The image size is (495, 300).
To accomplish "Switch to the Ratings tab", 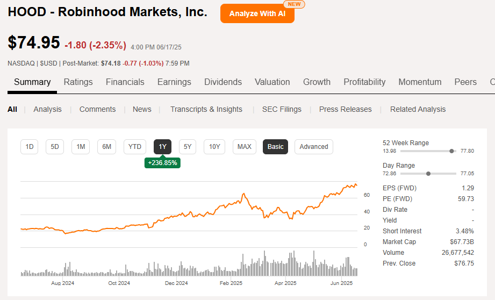I will (x=78, y=82).
